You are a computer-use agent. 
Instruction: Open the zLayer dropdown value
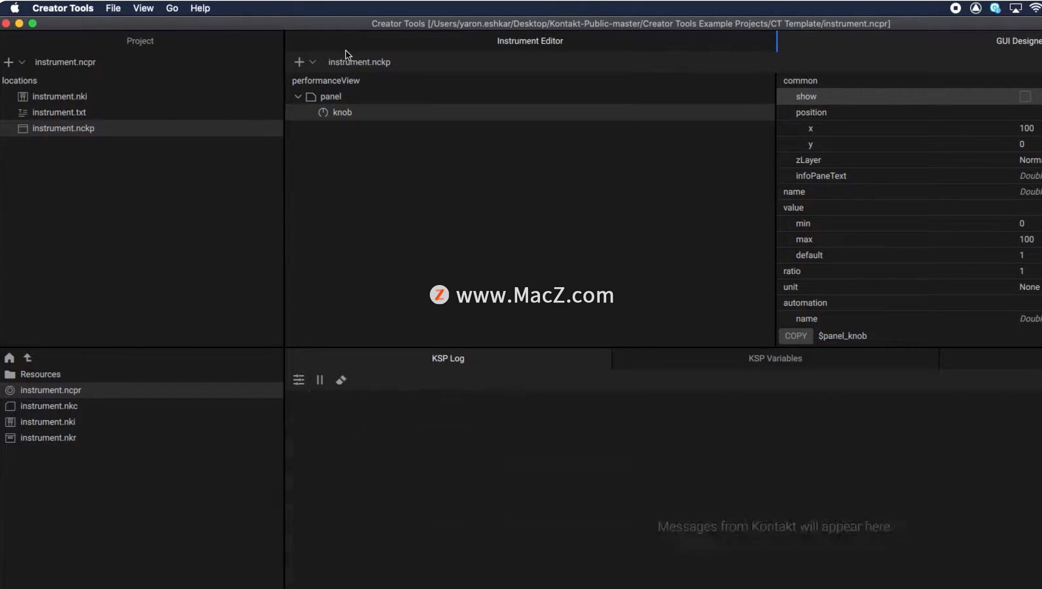[1030, 160]
